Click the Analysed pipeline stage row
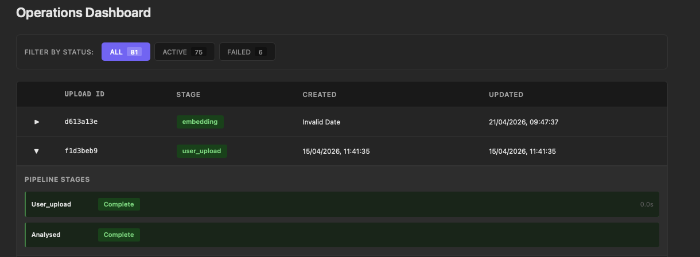 [342, 235]
